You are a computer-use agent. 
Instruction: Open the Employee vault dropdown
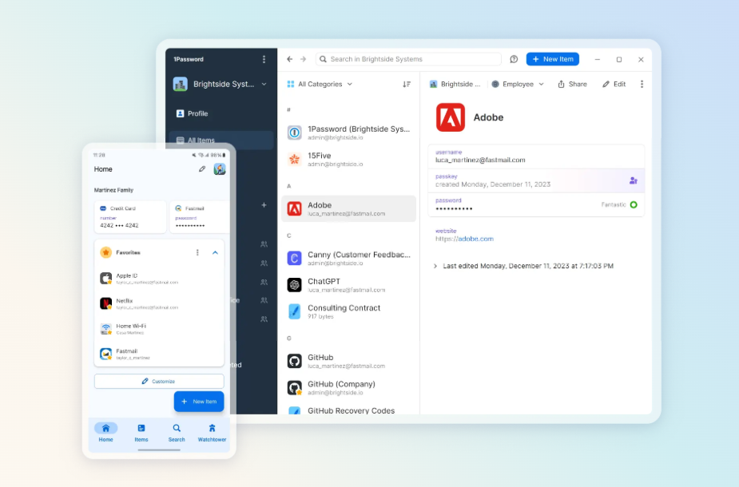click(x=518, y=84)
